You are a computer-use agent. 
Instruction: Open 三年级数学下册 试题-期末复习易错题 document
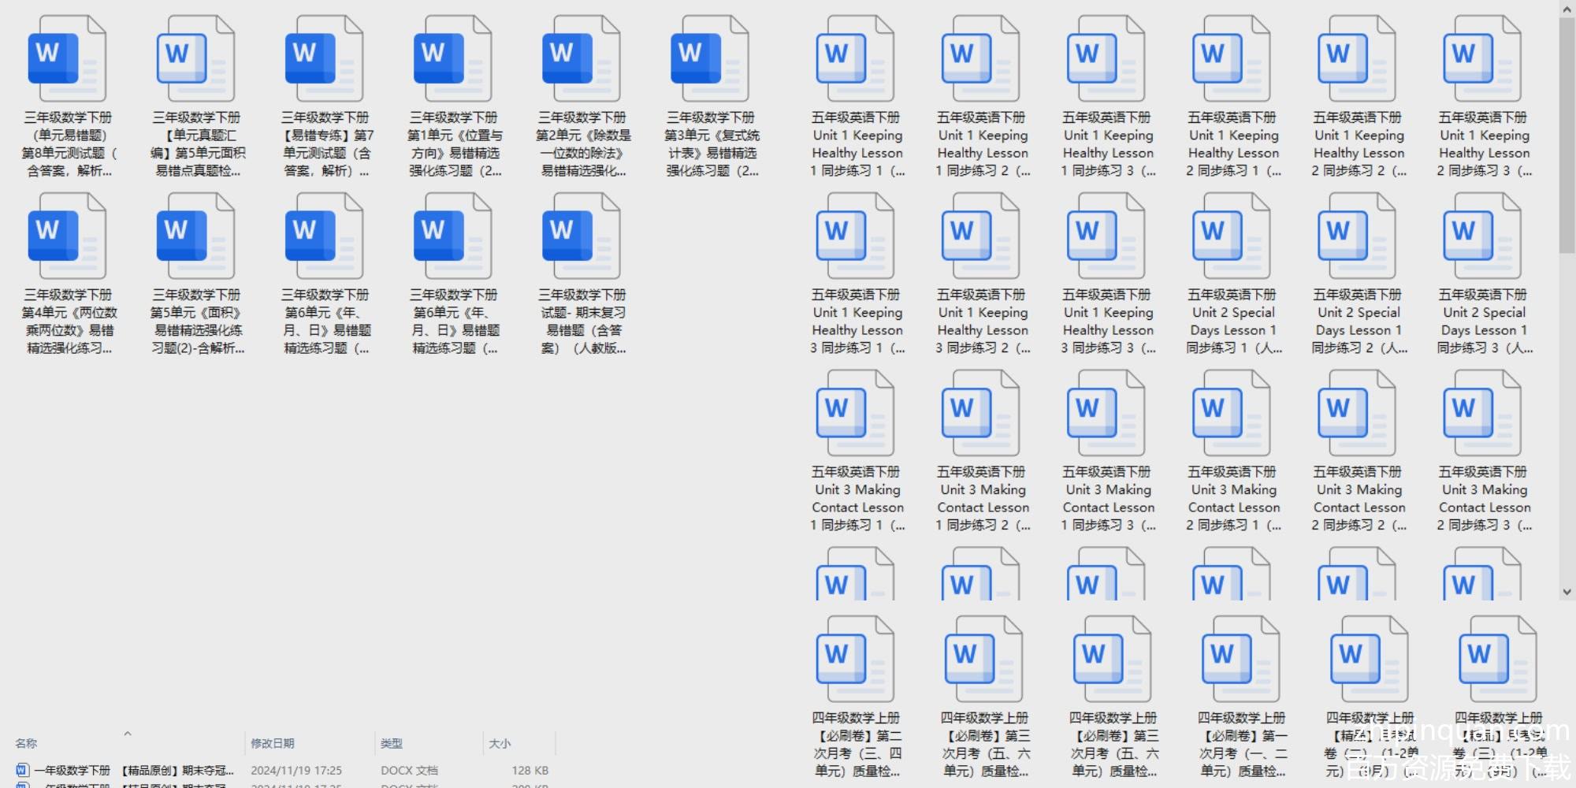point(582,237)
